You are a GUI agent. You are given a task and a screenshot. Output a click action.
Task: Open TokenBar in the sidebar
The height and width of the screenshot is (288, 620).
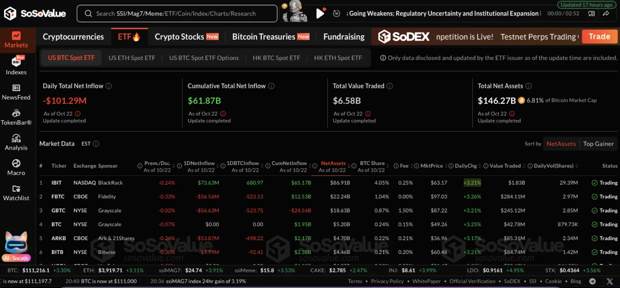click(x=16, y=118)
